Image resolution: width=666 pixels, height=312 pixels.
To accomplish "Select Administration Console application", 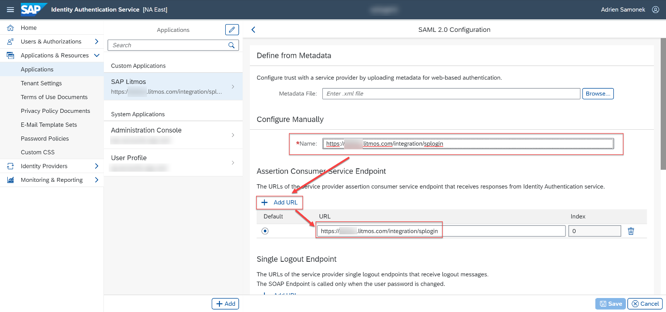I will tap(173, 135).
